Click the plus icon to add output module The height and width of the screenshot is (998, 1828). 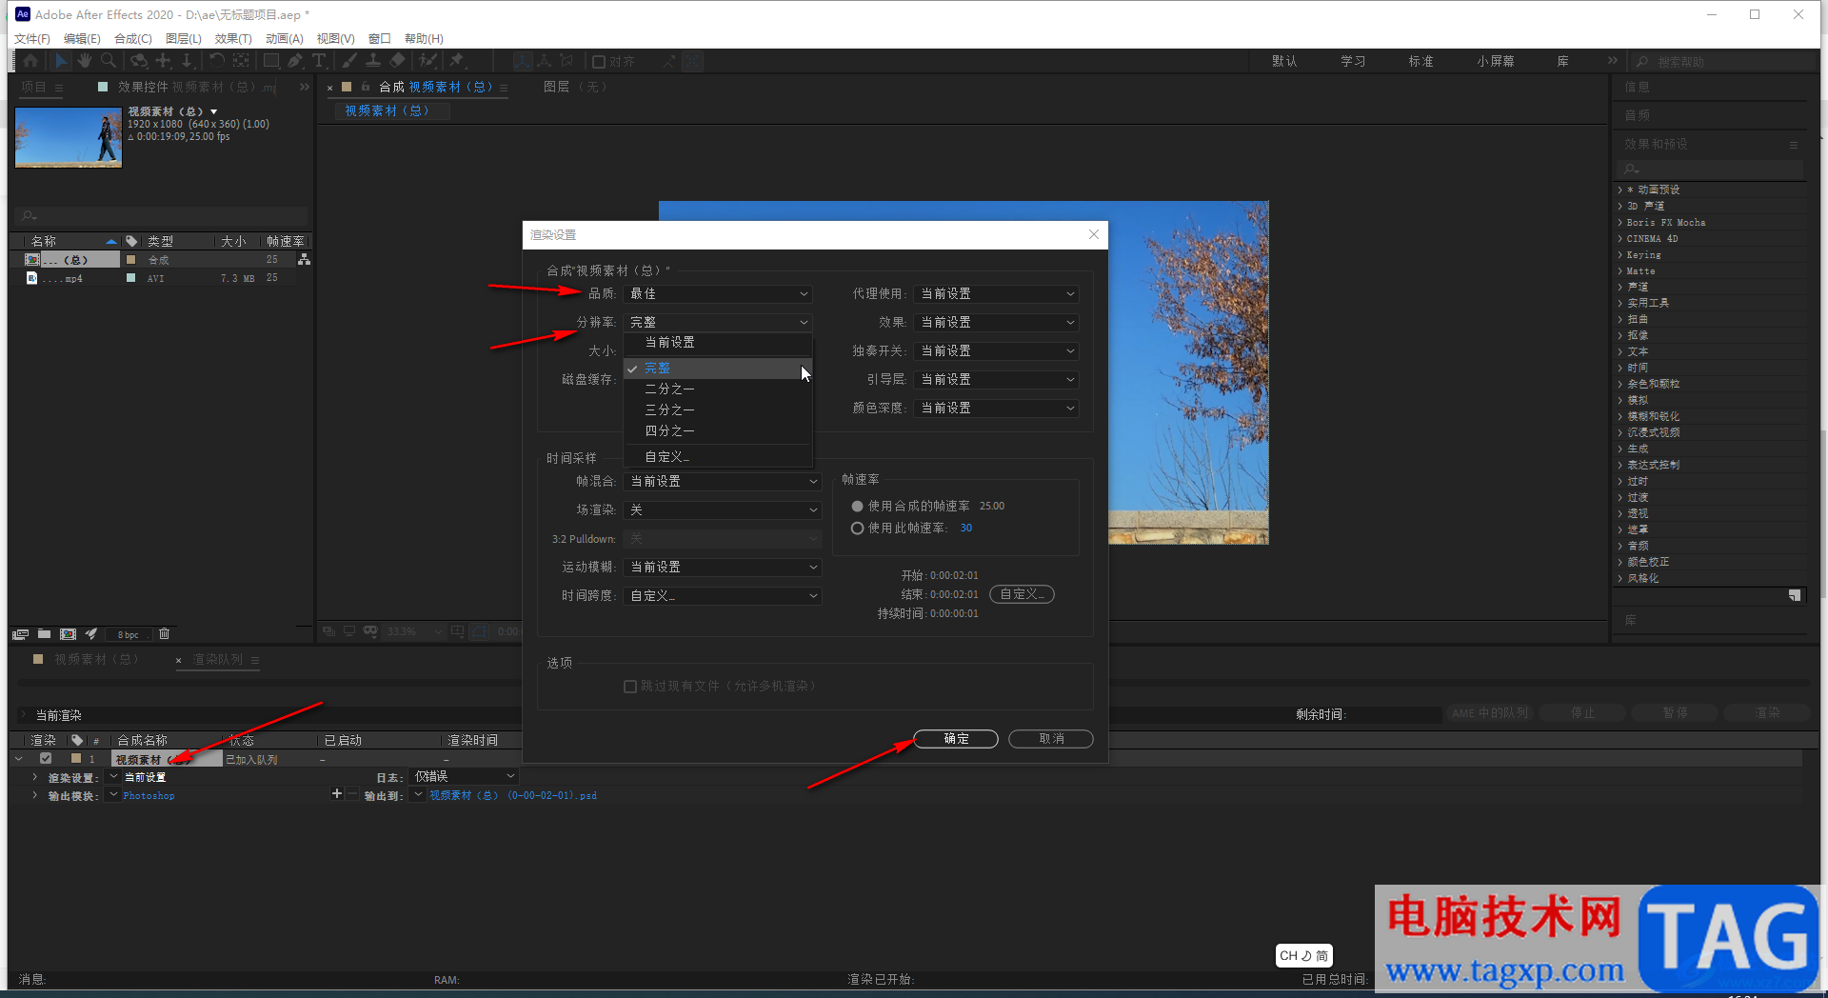[x=336, y=794]
